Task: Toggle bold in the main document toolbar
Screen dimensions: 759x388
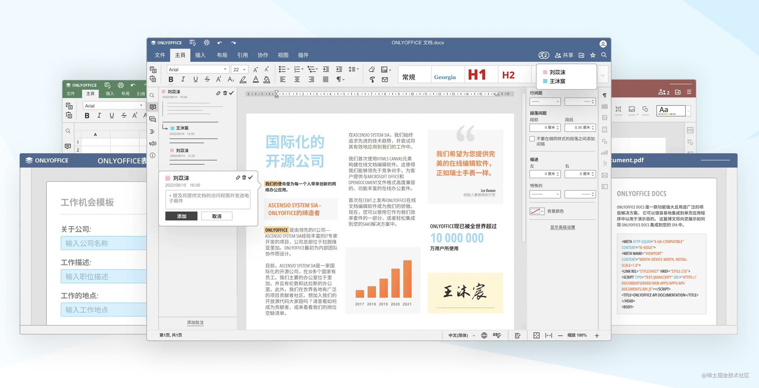Action: (x=171, y=79)
